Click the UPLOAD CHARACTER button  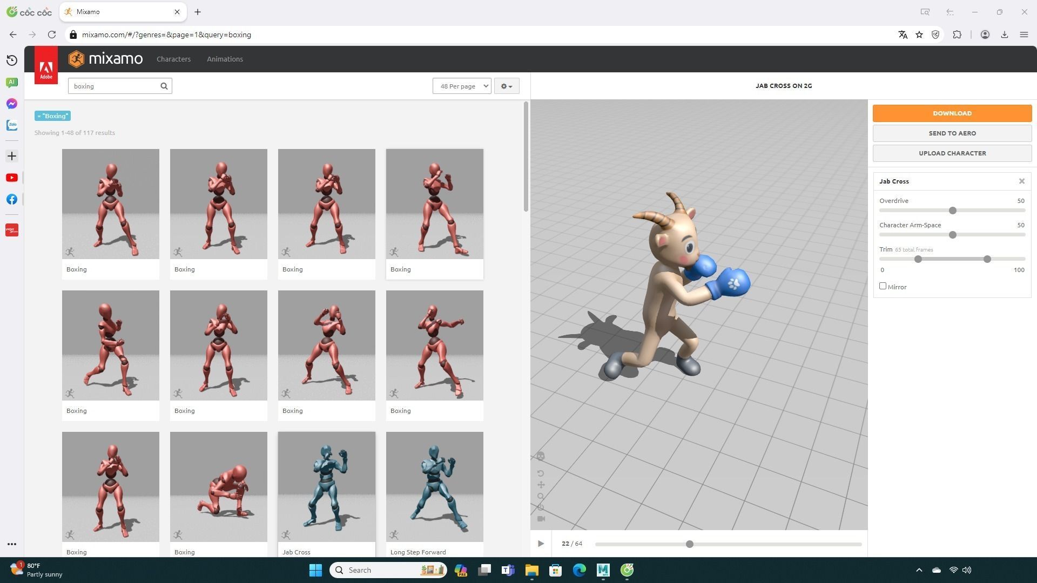click(x=952, y=153)
